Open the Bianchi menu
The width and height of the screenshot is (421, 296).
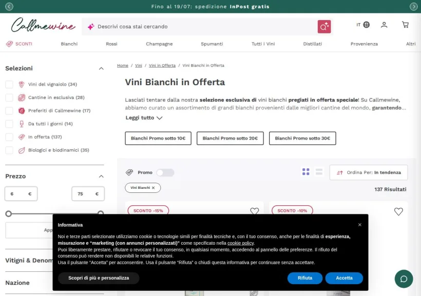coord(69,44)
